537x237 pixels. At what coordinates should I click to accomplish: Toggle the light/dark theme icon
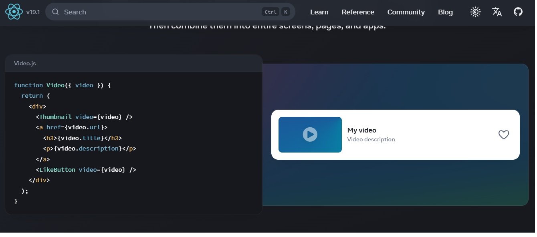(x=475, y=12)
